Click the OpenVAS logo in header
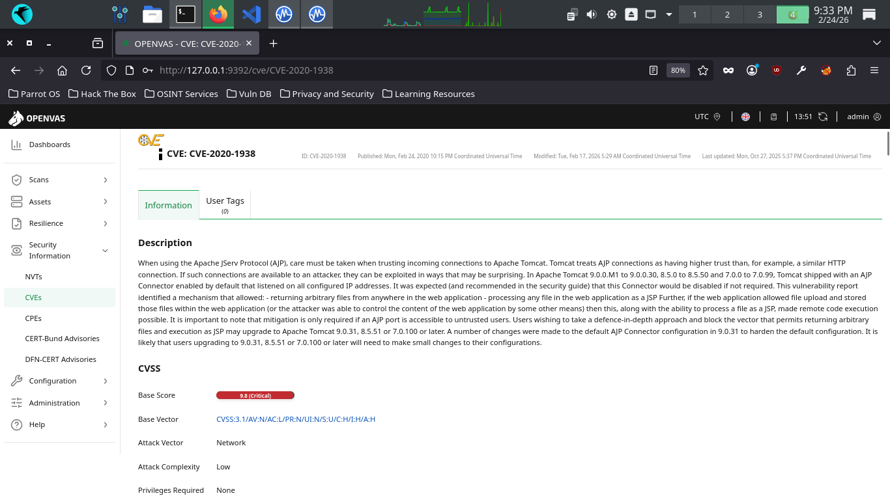The width and height of the screenshot is (890, 500). coord(36,118)
